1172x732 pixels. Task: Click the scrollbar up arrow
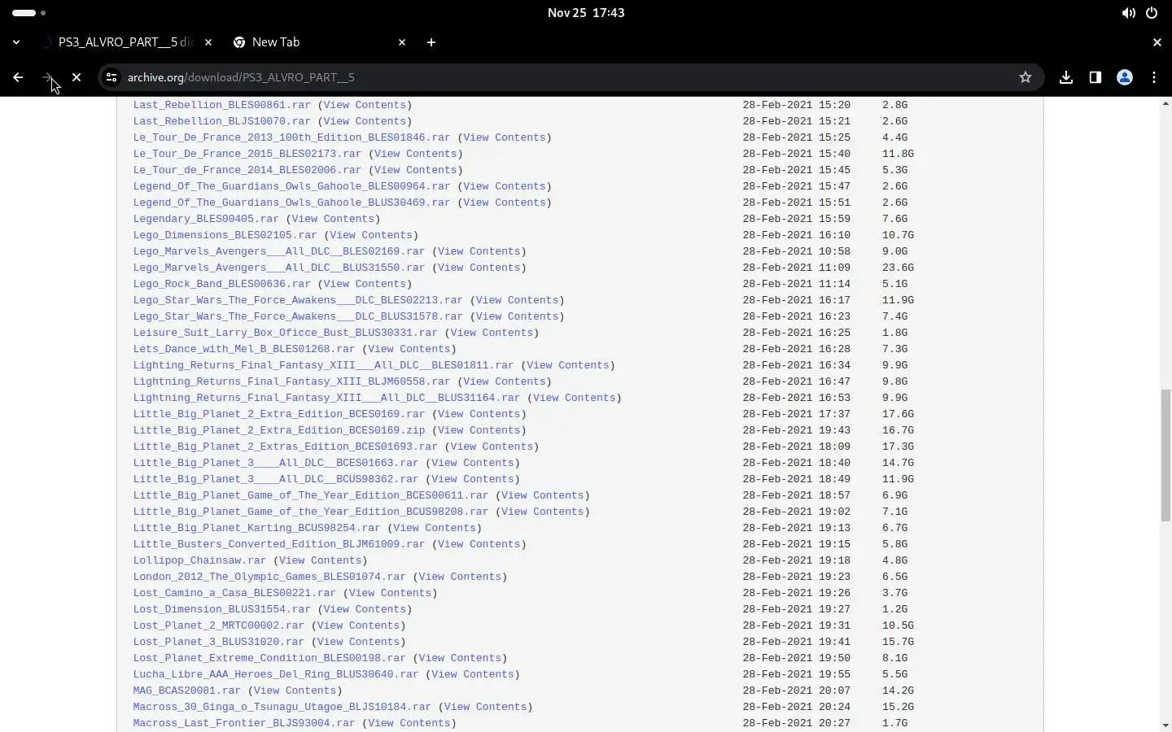[1165, 103]
